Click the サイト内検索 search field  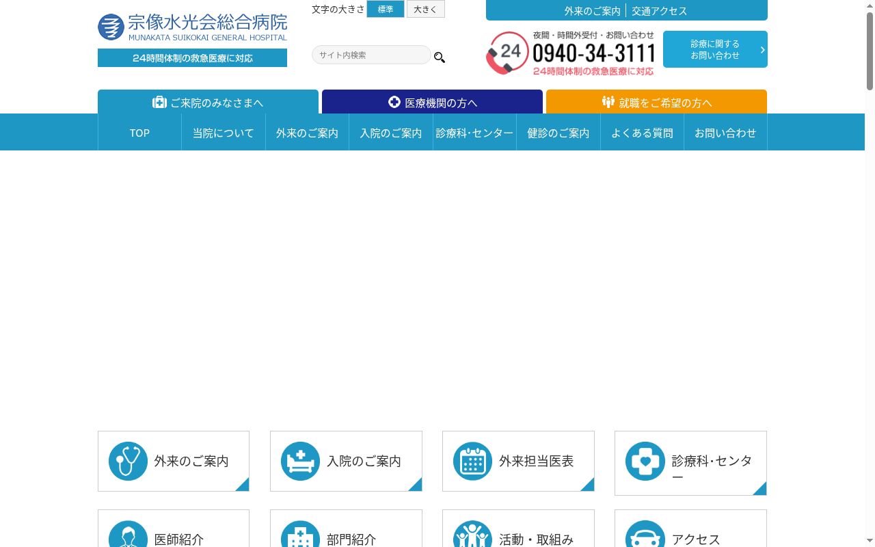371,55
